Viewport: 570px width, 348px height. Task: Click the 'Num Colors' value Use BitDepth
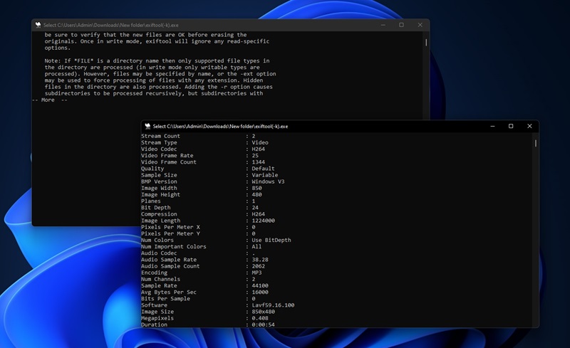pyautogui.click(x=271, y=240)
